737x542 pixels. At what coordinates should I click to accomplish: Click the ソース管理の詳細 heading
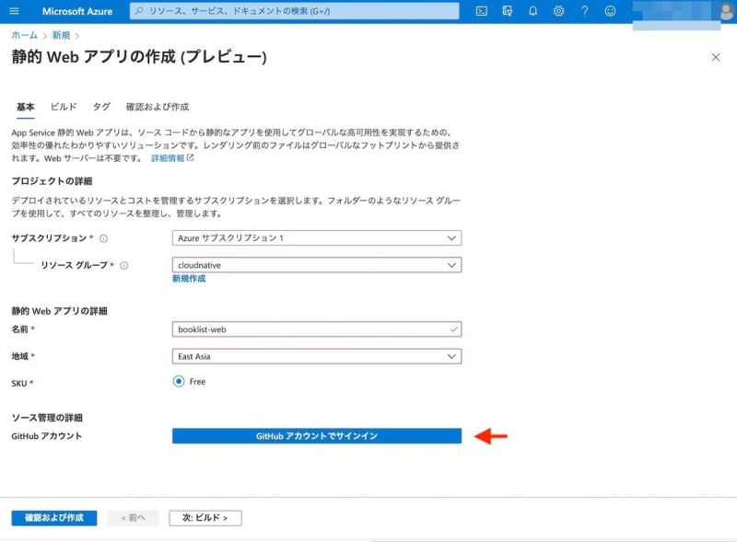[47, 418]
